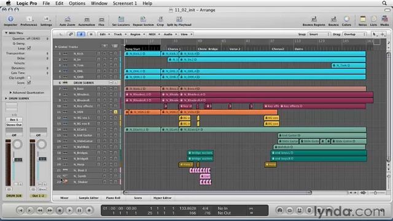The height and width of the screenshot is (221, 393).
Task: Click the Bounce Regions icon
Action: point(314,19)
